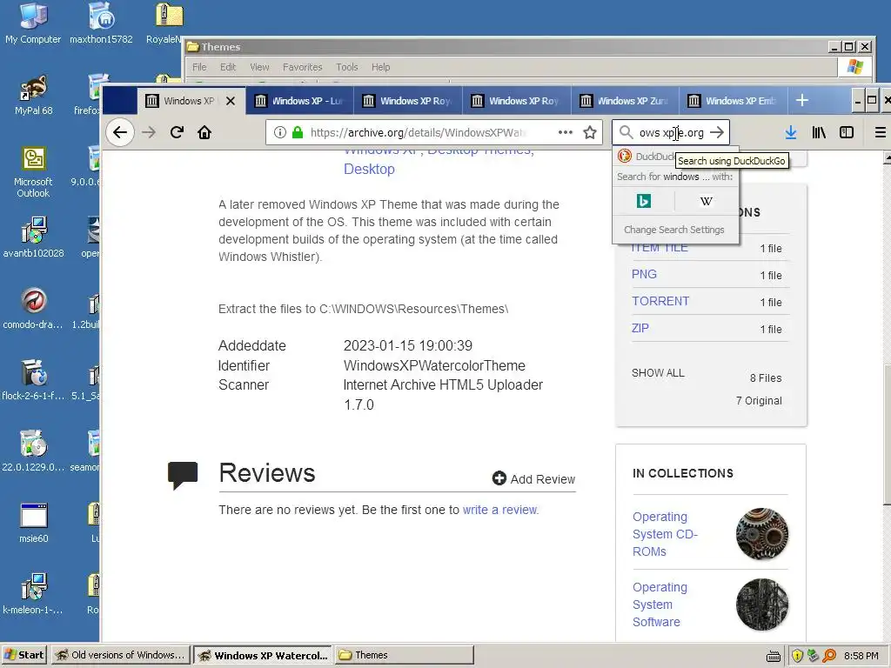Switch to Windows XP - Luna tab
891x668 pixels.
pos(299,101)
